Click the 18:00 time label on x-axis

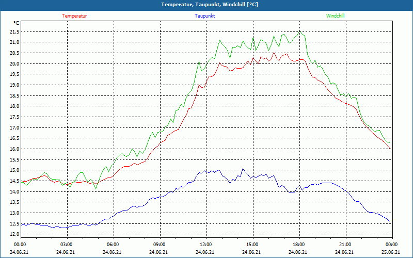click(299, 245)
